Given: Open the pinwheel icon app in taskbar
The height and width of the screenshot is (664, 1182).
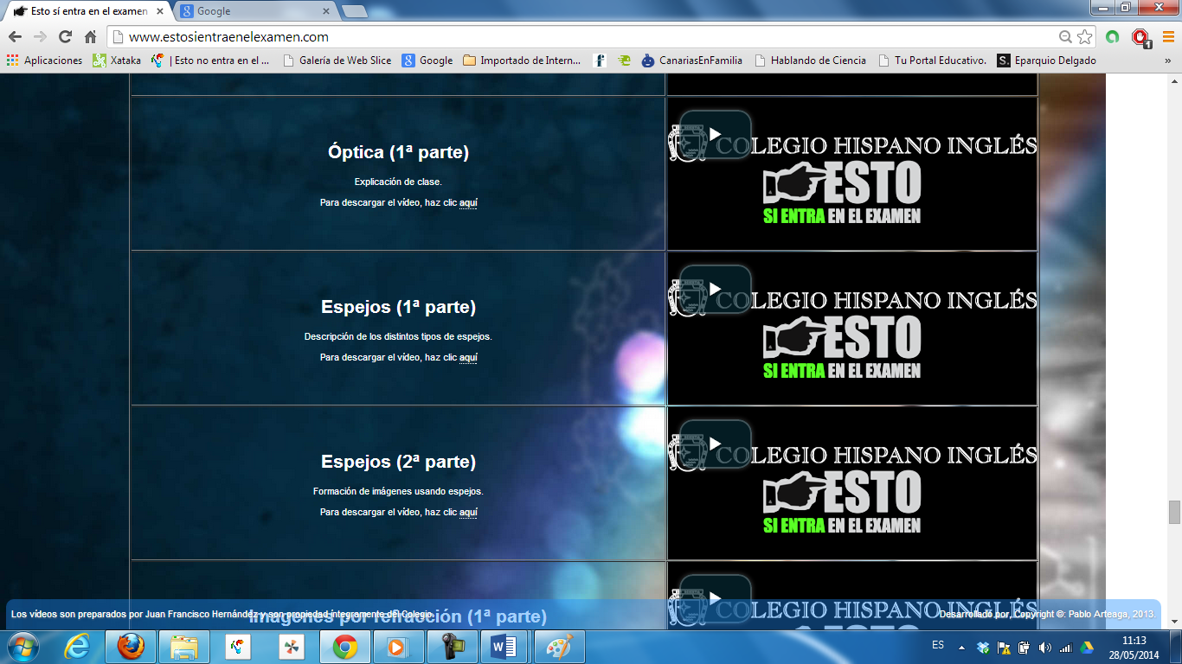Looking at the screenshot, I should click(292, 647).
